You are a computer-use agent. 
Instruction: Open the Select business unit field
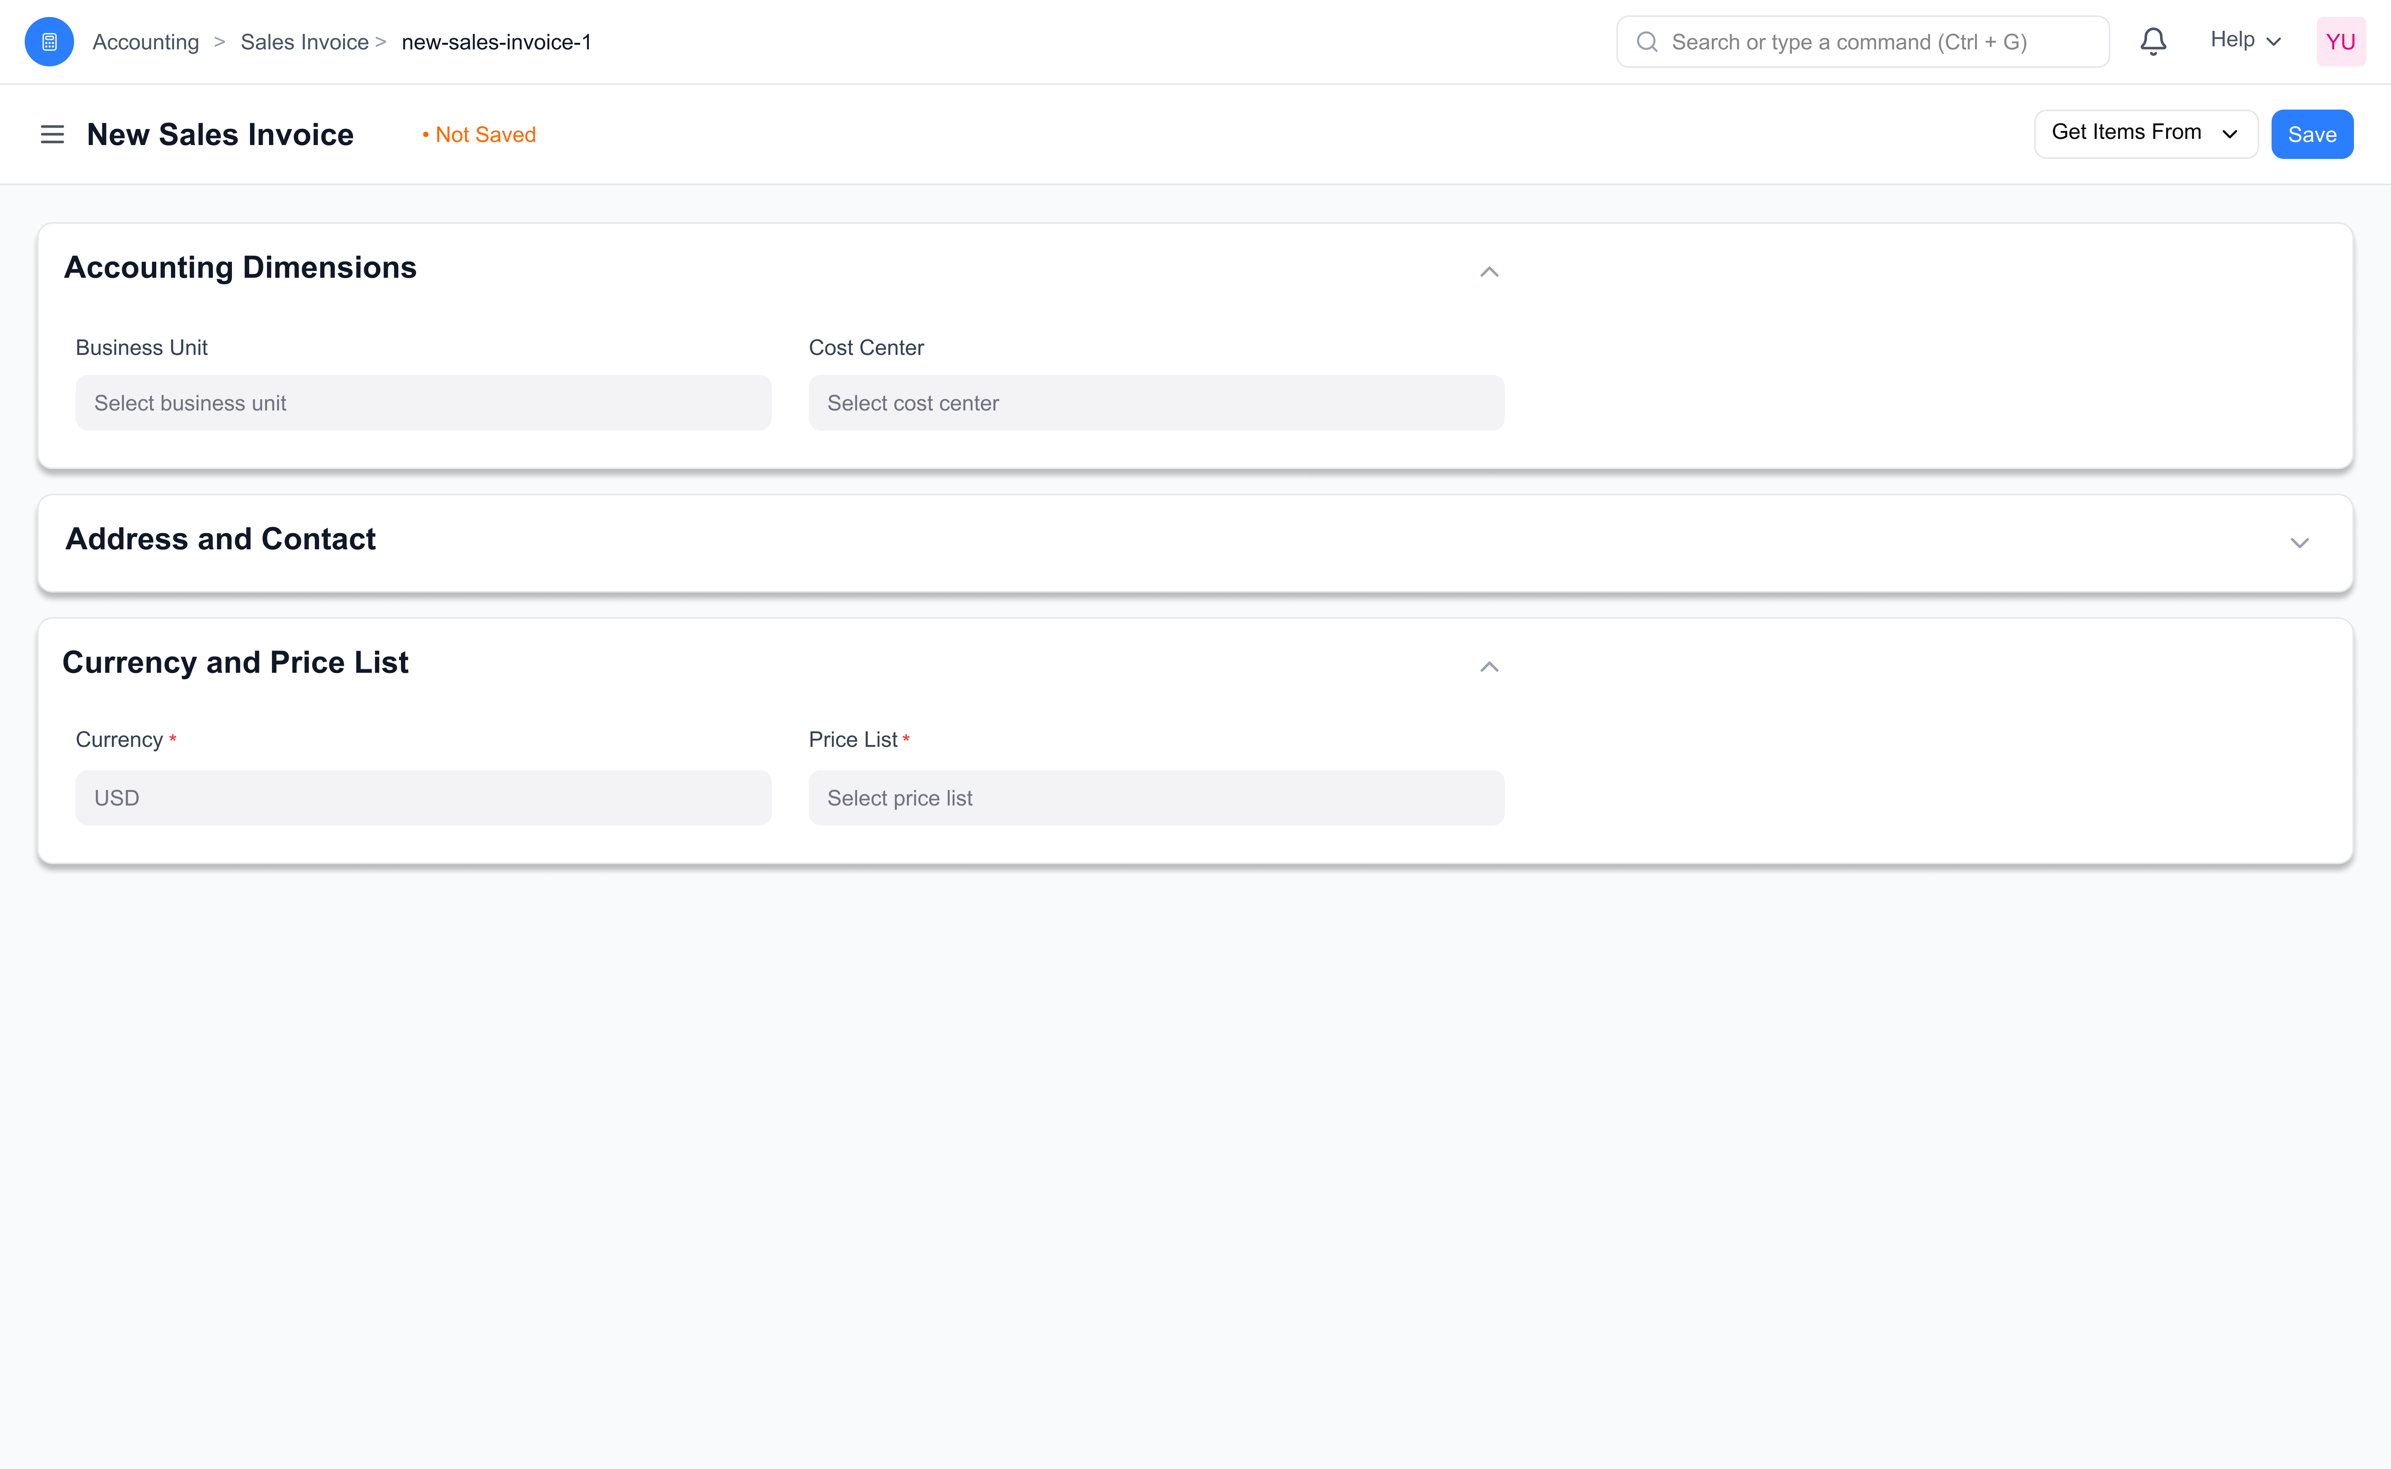(423, 402)
